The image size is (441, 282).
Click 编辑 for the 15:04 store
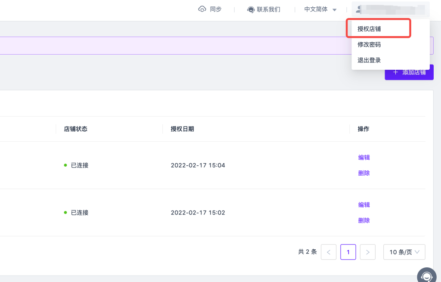pyautogui.click(x=364, y=158)
